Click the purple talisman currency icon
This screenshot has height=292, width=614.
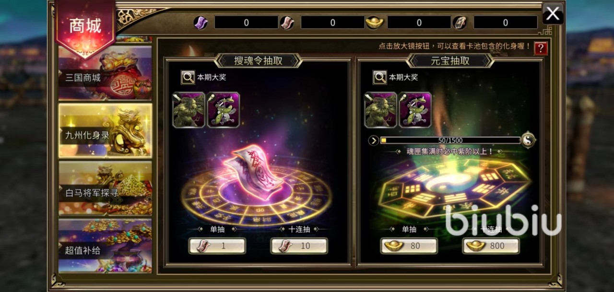(201, 23)
